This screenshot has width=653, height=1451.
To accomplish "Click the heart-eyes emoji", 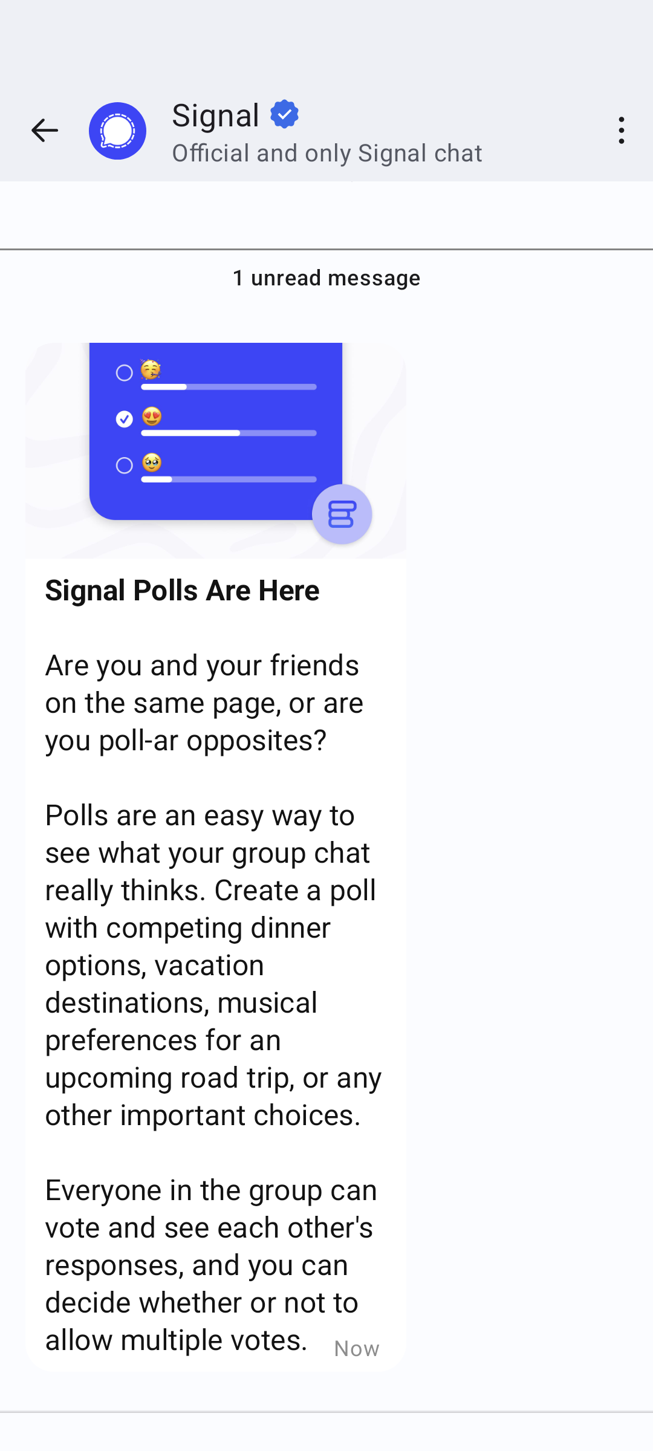I will 152,416.
